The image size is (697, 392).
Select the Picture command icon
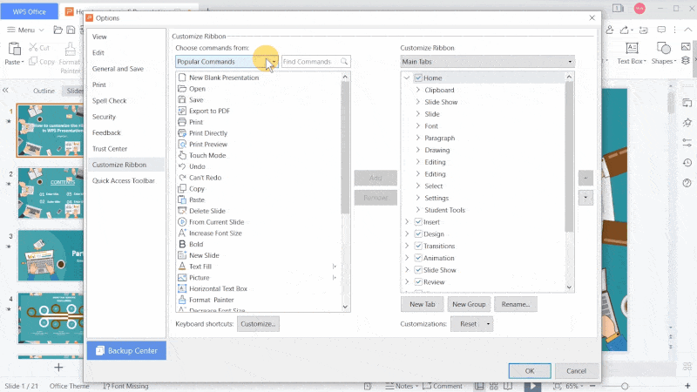(182, 277)
